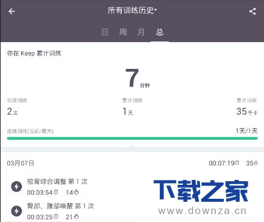This screenshot has height=222, width=264.
Task: Click the flame icon after 21
Action: (x=76, y=217)
